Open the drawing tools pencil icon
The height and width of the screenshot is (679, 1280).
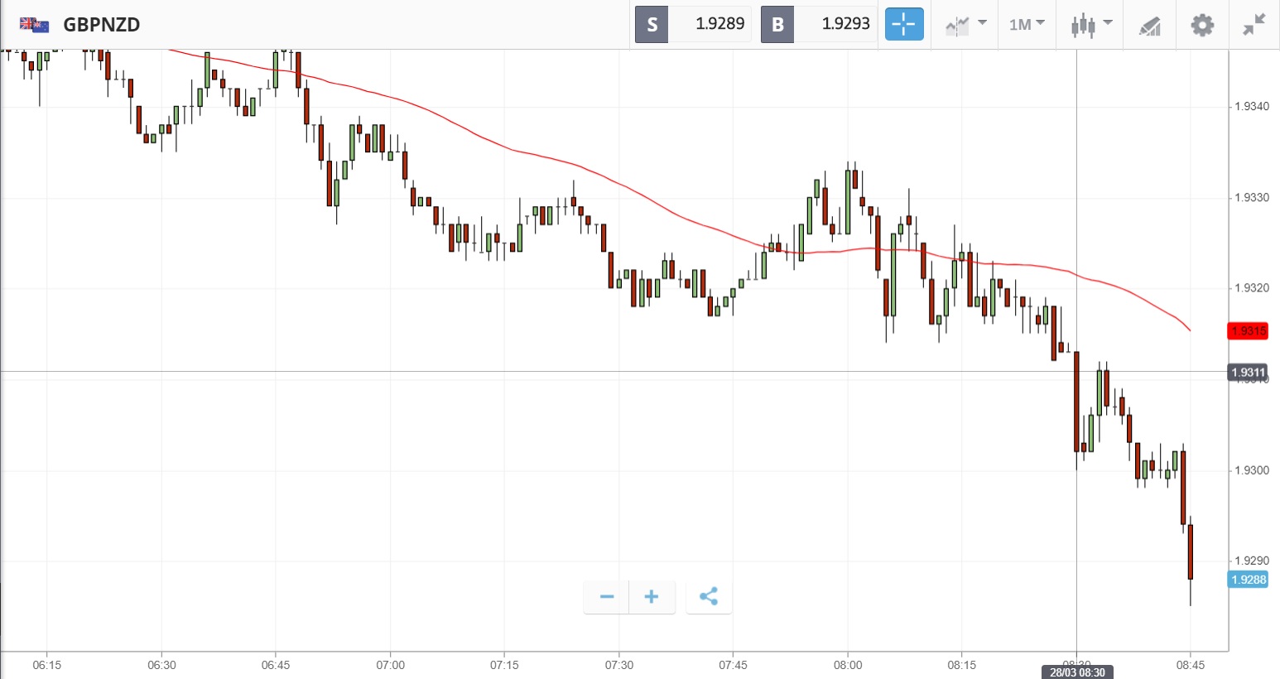(1149, 26)
